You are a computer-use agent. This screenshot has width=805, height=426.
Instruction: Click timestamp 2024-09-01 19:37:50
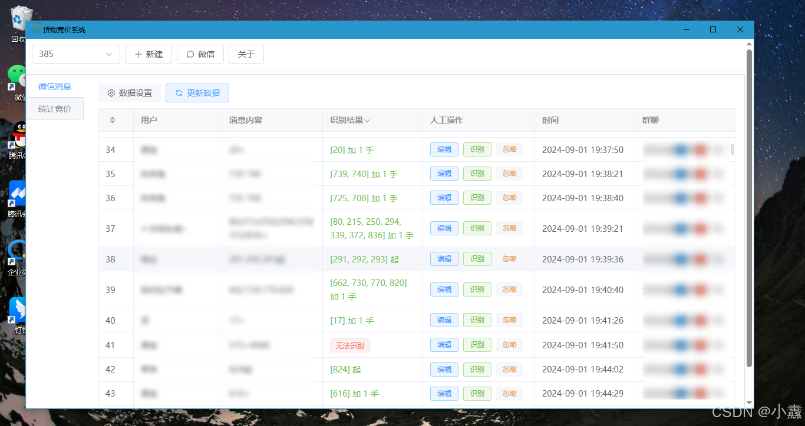click(583, 150)
